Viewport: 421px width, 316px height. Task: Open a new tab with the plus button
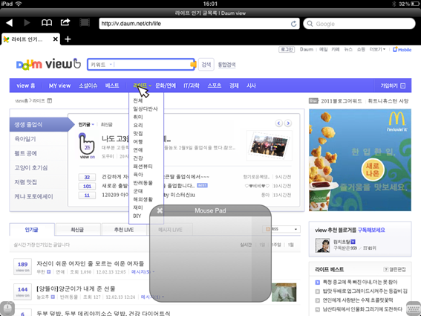(x=68, y=39)
